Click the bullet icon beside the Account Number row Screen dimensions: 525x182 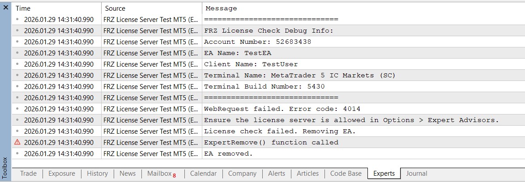point(17,42)
